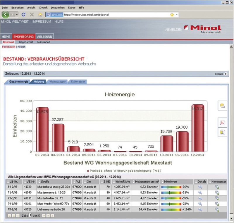Open the Datei menu
Screen dimensions: 234x223
coord(5,8)
